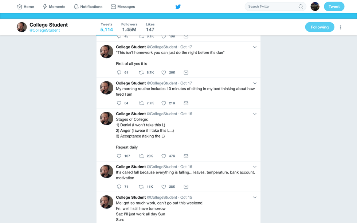Reply to the homework tweet
The width and height of the screenshot is (357, 223).
point(119,72)
